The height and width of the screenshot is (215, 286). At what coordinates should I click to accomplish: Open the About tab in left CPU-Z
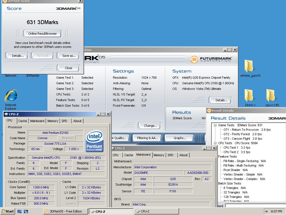point(77,121)
